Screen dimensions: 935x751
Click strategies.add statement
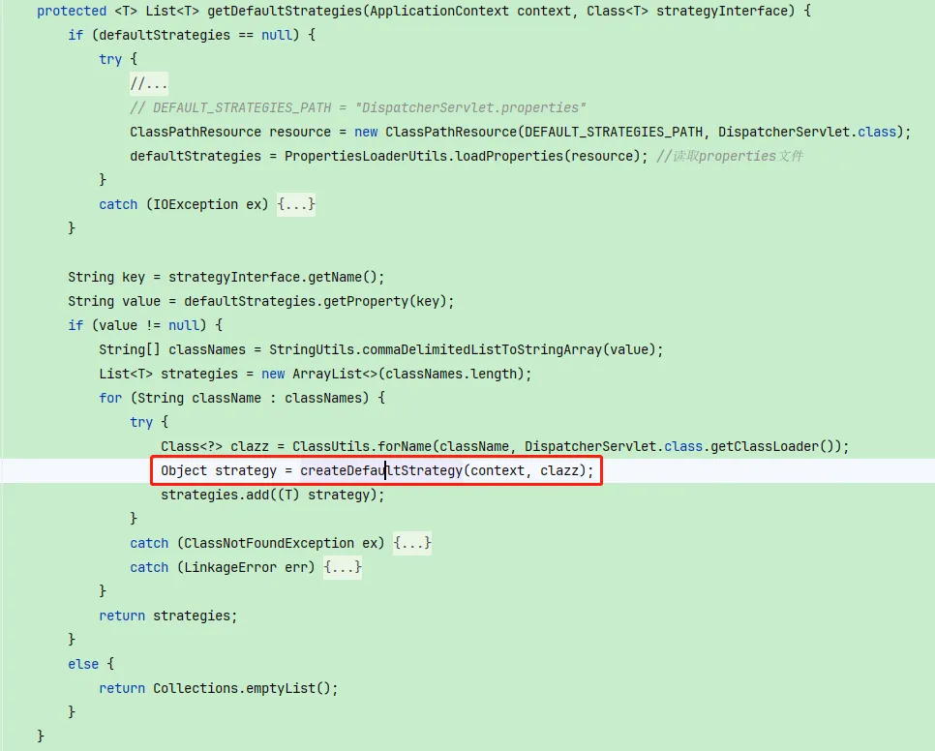[273, 495]
